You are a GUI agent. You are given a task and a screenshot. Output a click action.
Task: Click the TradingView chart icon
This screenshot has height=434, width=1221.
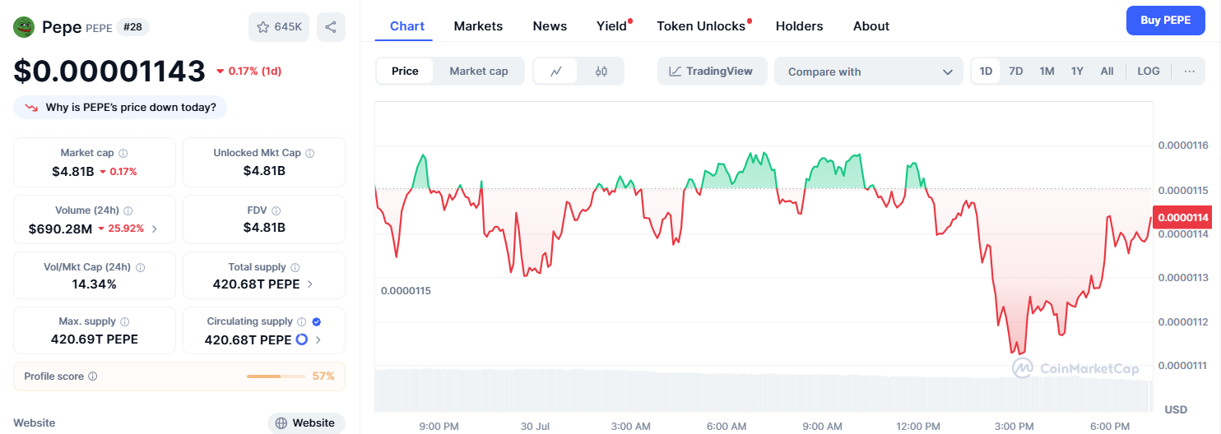coord(675,72)
